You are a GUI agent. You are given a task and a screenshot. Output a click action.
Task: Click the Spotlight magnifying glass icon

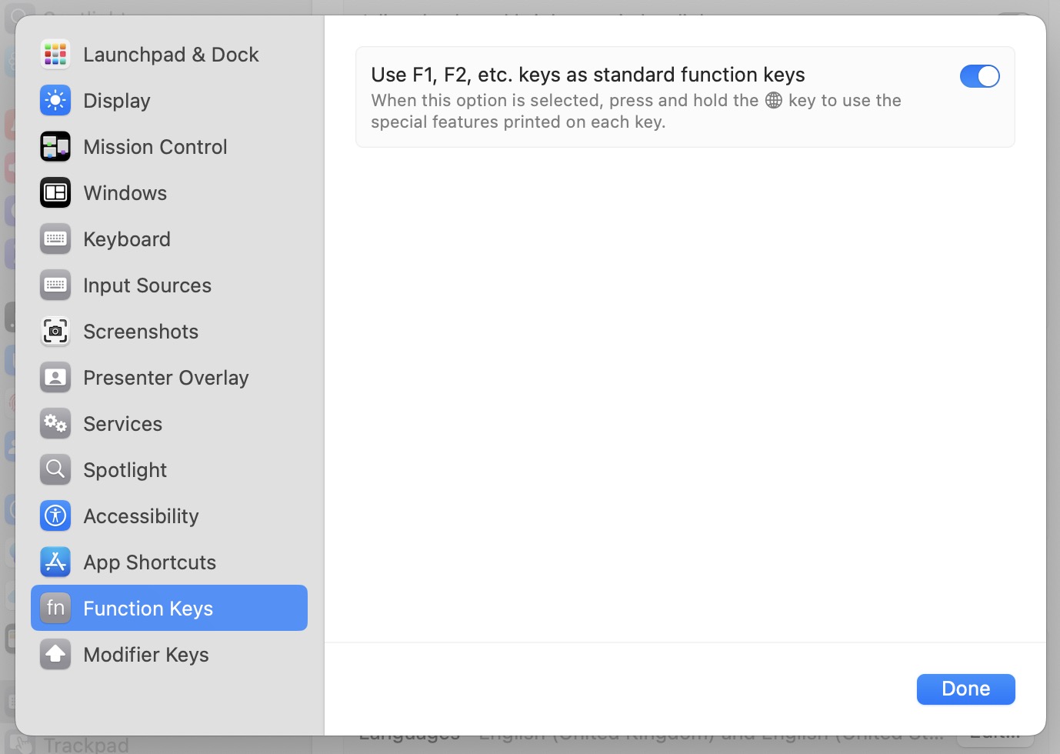coord(55,469)
